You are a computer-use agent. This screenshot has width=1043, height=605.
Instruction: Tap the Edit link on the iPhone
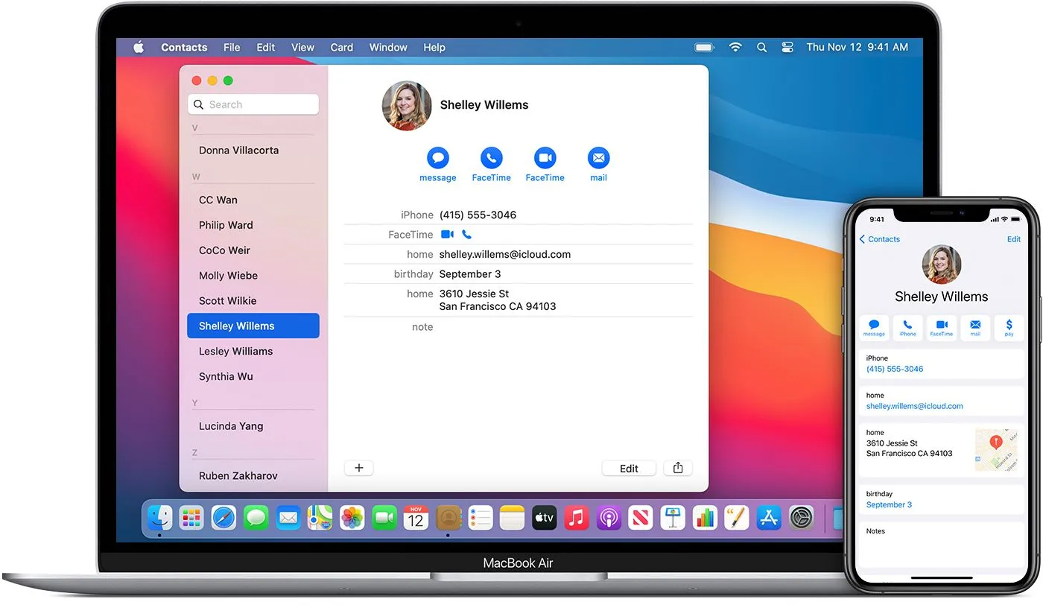coord(1013,239)
